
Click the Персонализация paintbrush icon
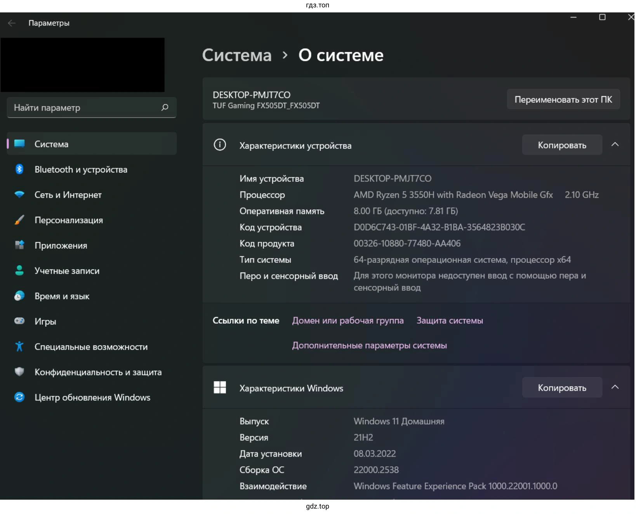point(19,220)
